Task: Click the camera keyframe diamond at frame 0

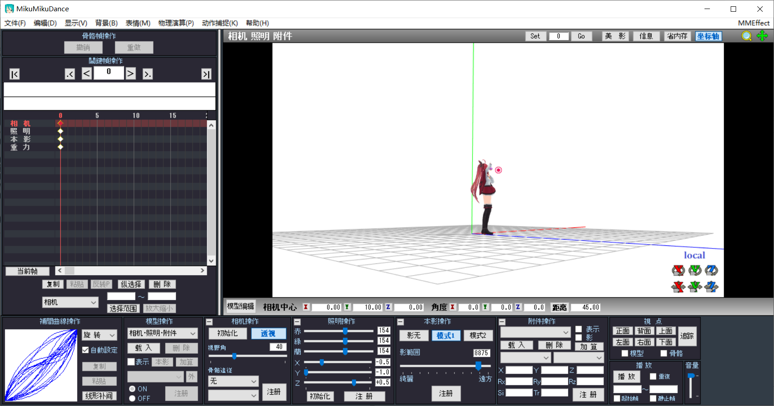Action: [x=60, y=123]
